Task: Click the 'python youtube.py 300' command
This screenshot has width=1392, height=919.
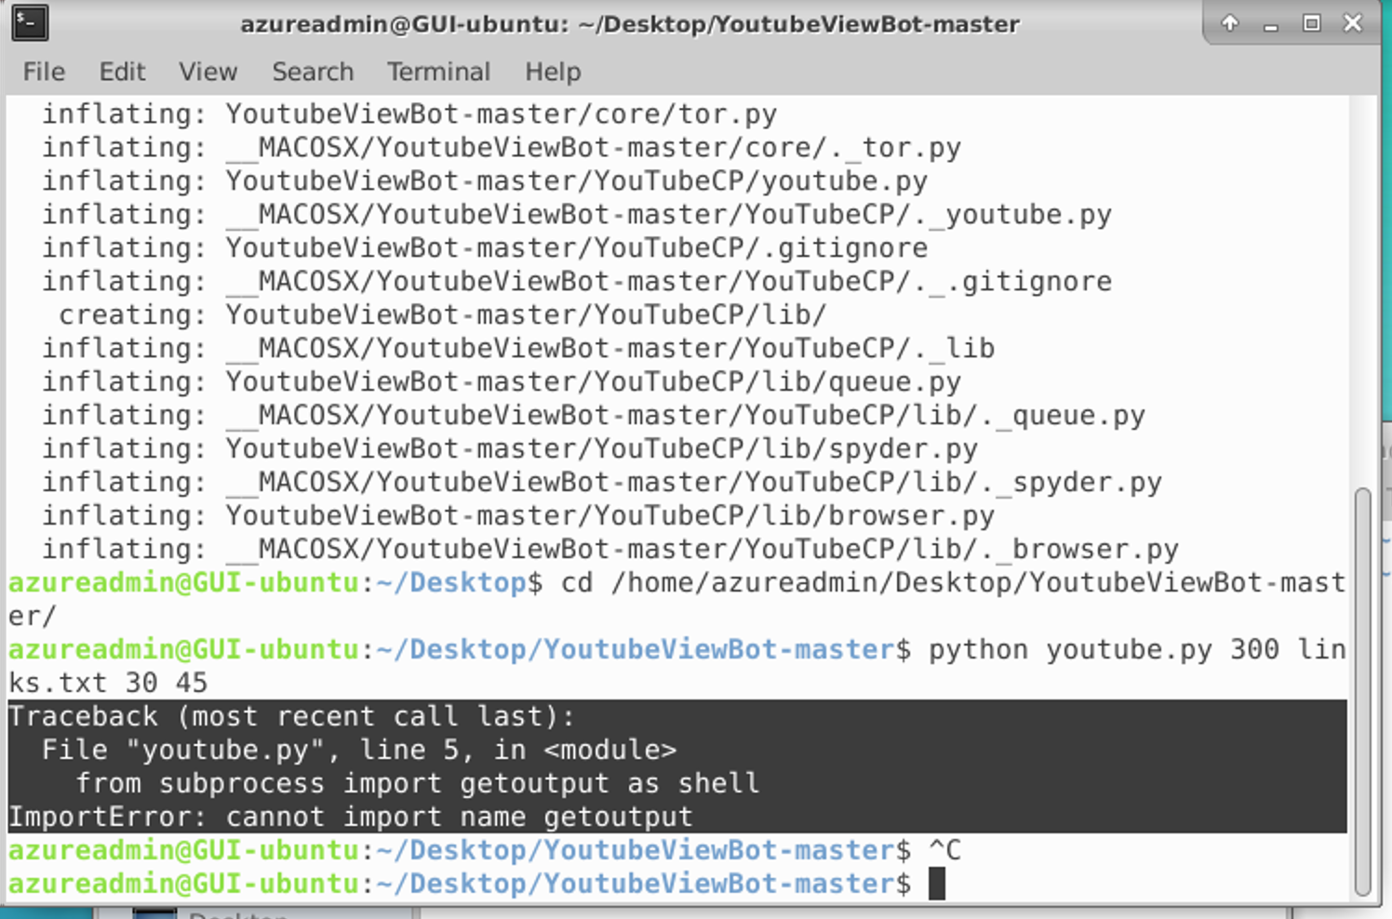Action: click(x=1137, y=649)
